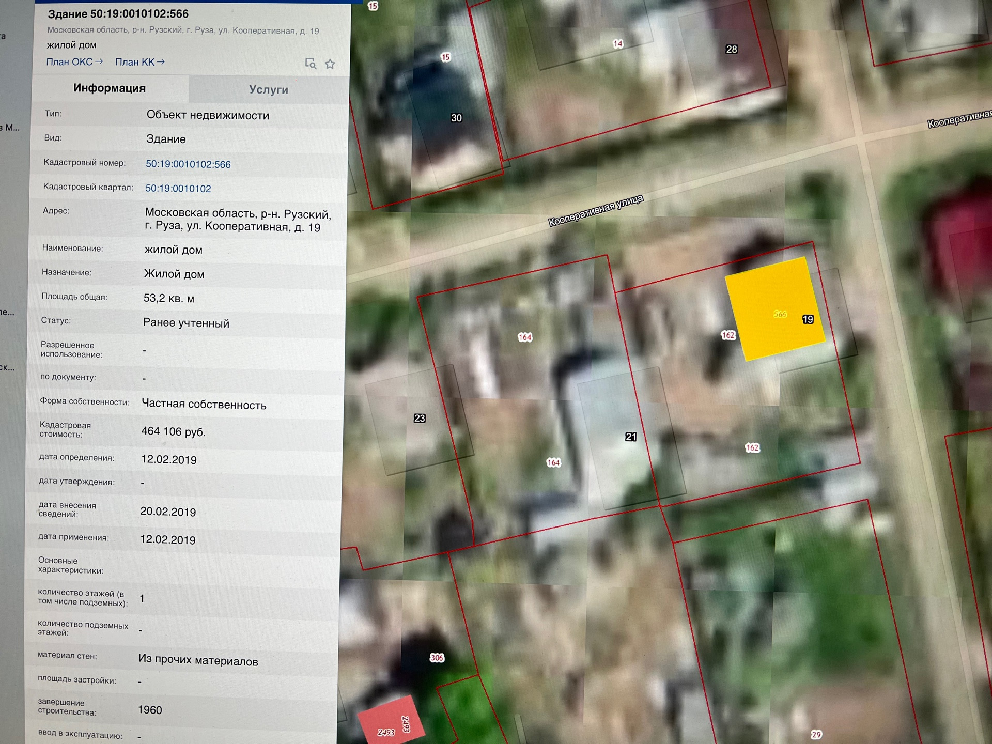Click upper parcel label 164 on map

tap(525, 337)
